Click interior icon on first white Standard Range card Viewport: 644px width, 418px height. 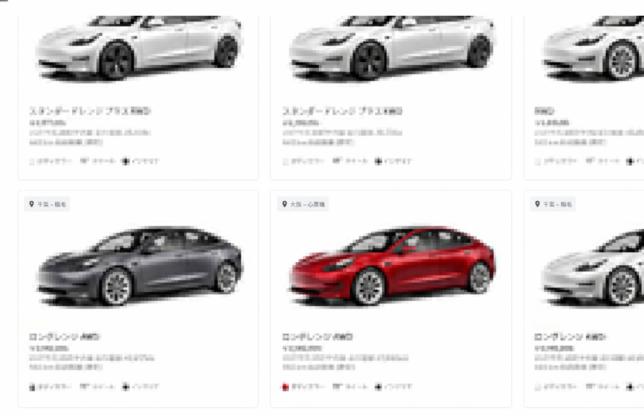point(126,161)
